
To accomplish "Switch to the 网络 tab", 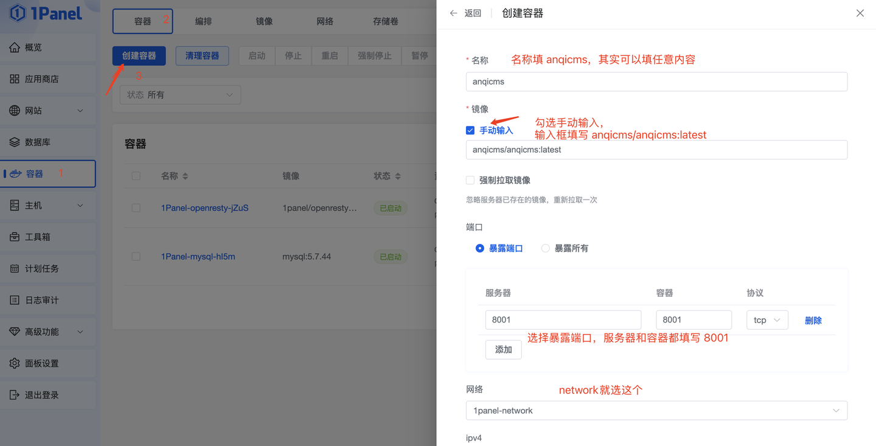I will coord(325,21).
